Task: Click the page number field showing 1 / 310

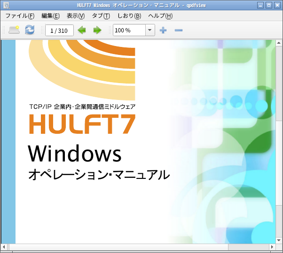Action: 59,30
